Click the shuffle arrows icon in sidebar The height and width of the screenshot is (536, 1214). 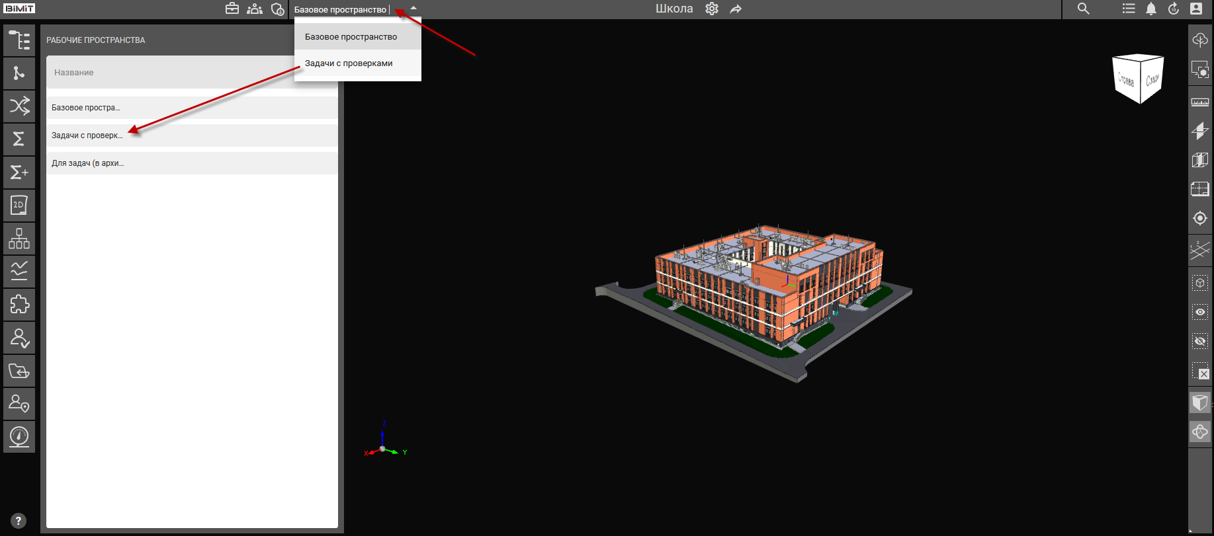[x=19, y=106]
